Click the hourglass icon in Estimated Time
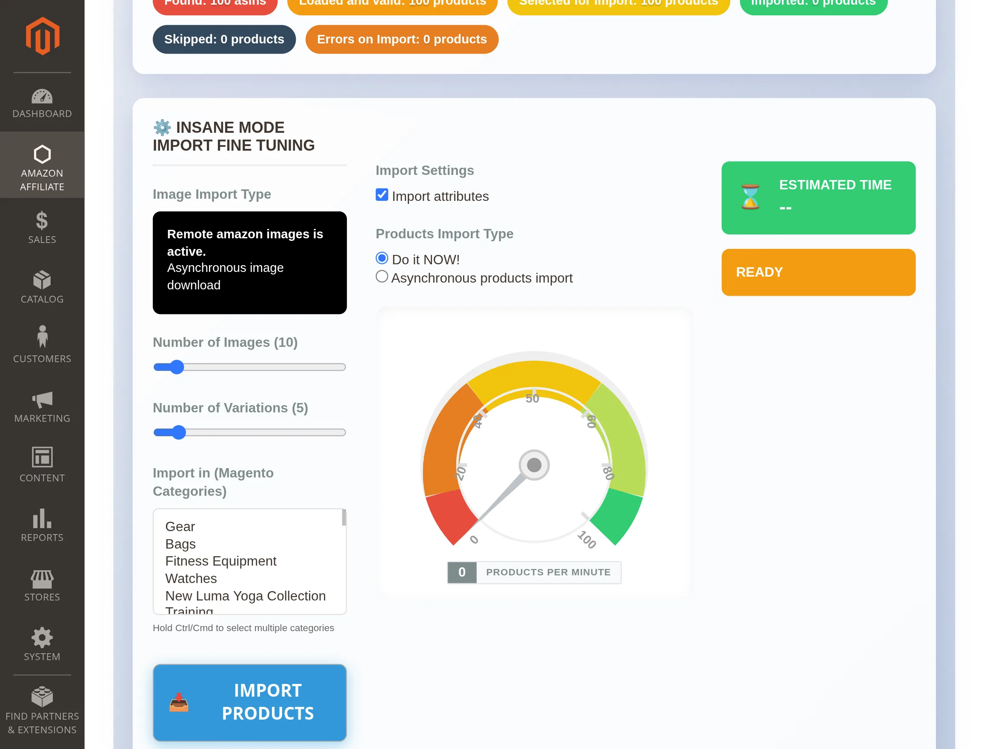The height and width of the screenshot is (749, 984). coord(750,197)
